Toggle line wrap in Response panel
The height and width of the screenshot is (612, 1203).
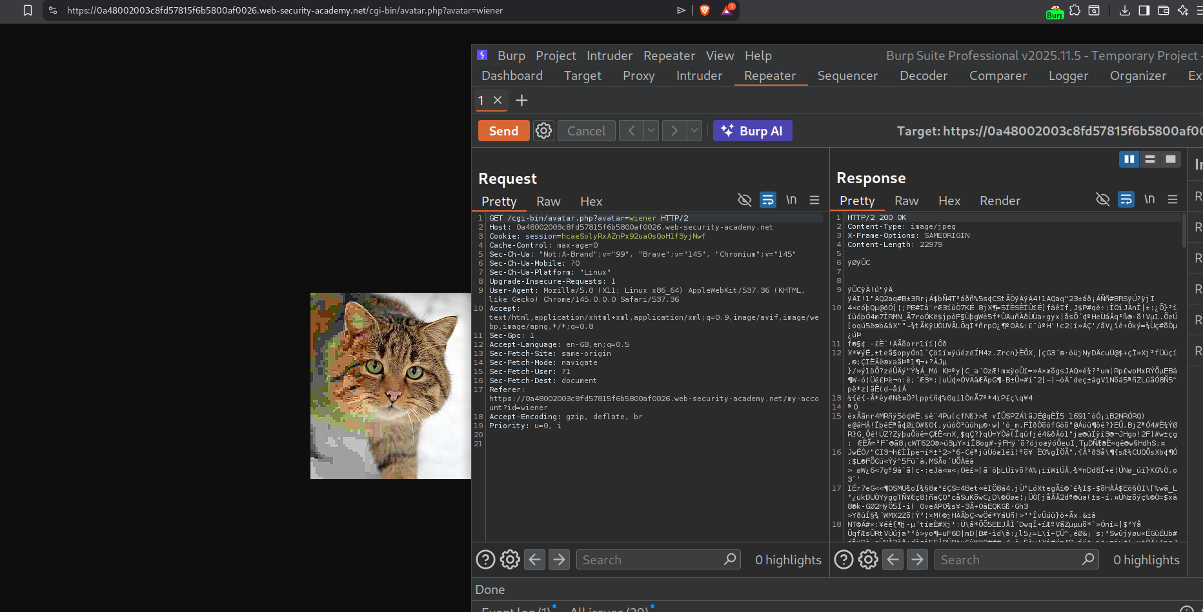(1126, 199)
